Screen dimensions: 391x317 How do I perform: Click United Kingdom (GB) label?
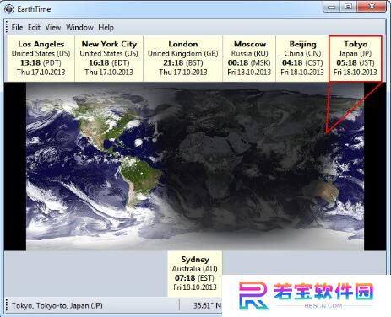click(183, 53)
